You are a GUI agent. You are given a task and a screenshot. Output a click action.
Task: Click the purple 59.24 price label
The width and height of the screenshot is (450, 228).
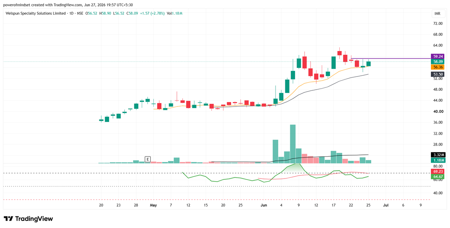pyautogui.click(x=438, y=56)
